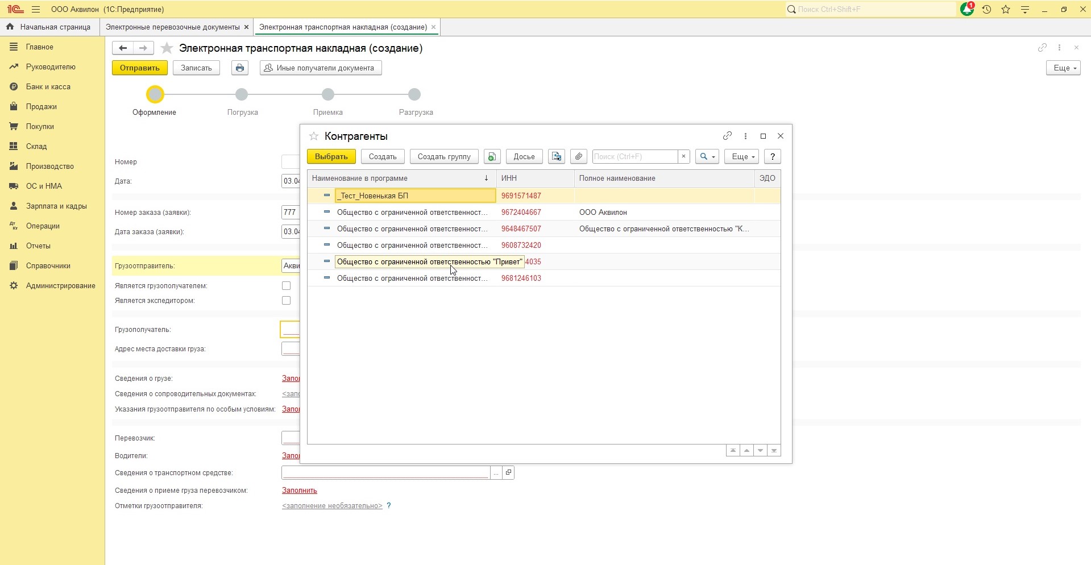Open the history clock icon in title bar
The width and height of the screenshot is (1091, 565).
tap(987, 9)
